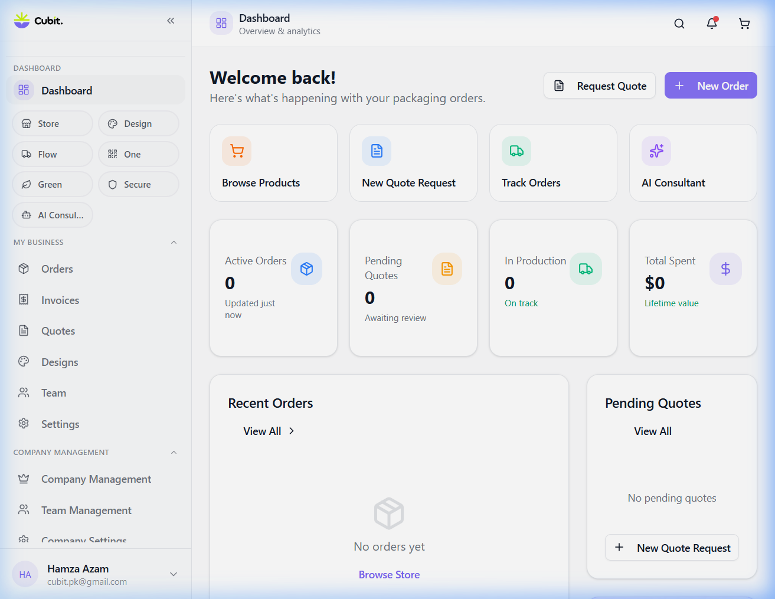Click the 'Awaiting review' text
Viewport: 775px width, 599px height.
click(395, 318)
